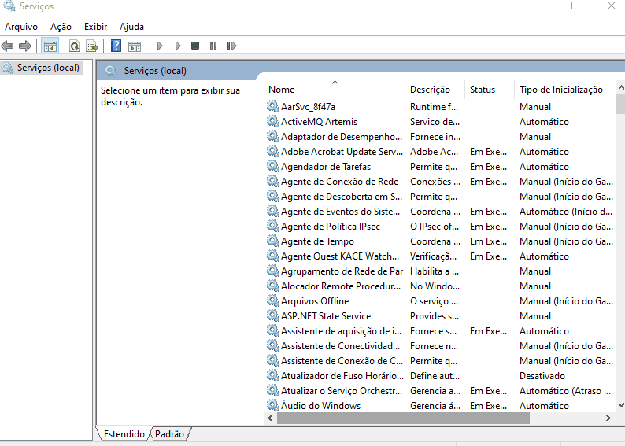Screen dimensions: 625x446
Task: Toggle the show/hide console tree icon
Action: (x=50, y=46)
